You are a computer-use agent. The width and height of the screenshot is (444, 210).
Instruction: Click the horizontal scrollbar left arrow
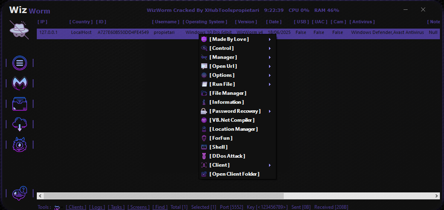(x=40, y=196)
